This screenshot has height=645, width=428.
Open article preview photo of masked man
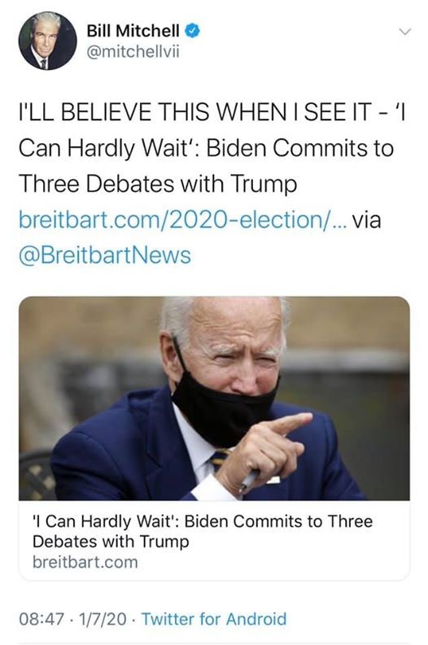tap(214, 399)
